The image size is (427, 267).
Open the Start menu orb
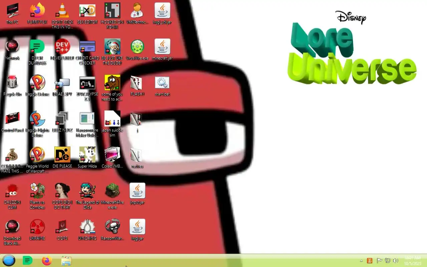(9, 260)
